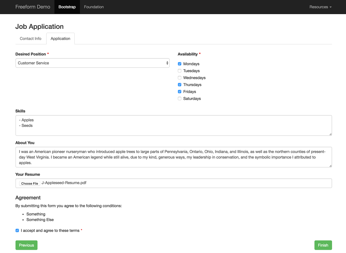Click the green Finish button
This screenshot has height=253, width=346.
pyautogui.click(x=323, y=245)
